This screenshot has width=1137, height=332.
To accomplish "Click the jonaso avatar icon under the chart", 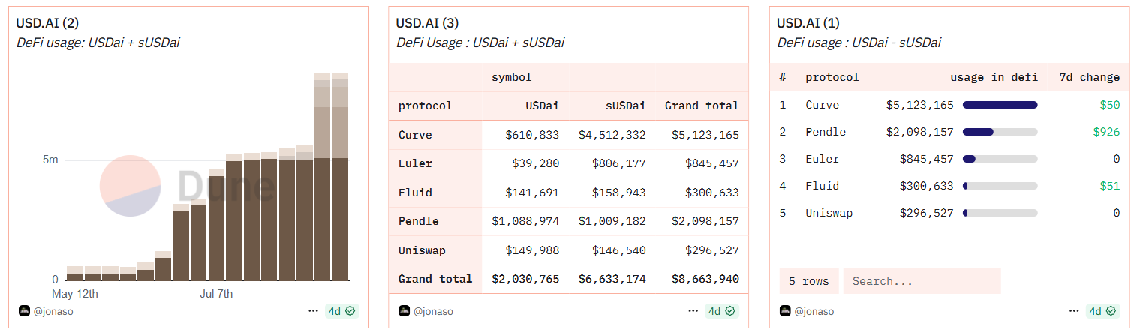I will click(24, 311).
